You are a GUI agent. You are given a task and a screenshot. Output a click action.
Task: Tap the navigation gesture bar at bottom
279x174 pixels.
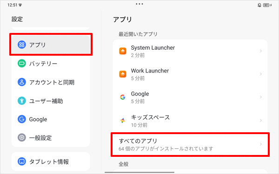[139, 172]
